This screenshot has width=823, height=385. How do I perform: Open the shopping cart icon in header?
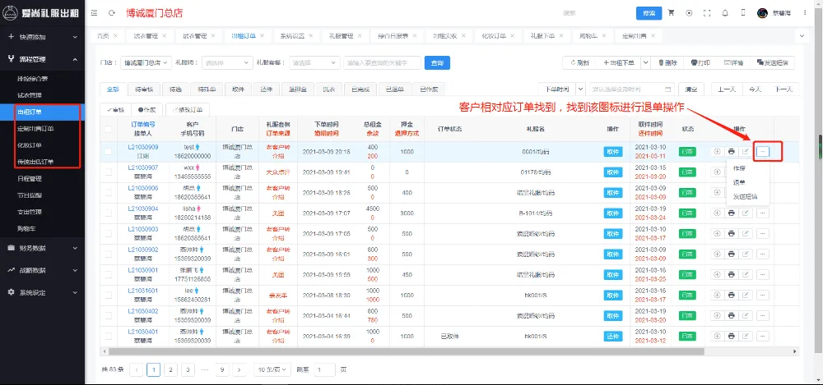click(x=671, y=13)
